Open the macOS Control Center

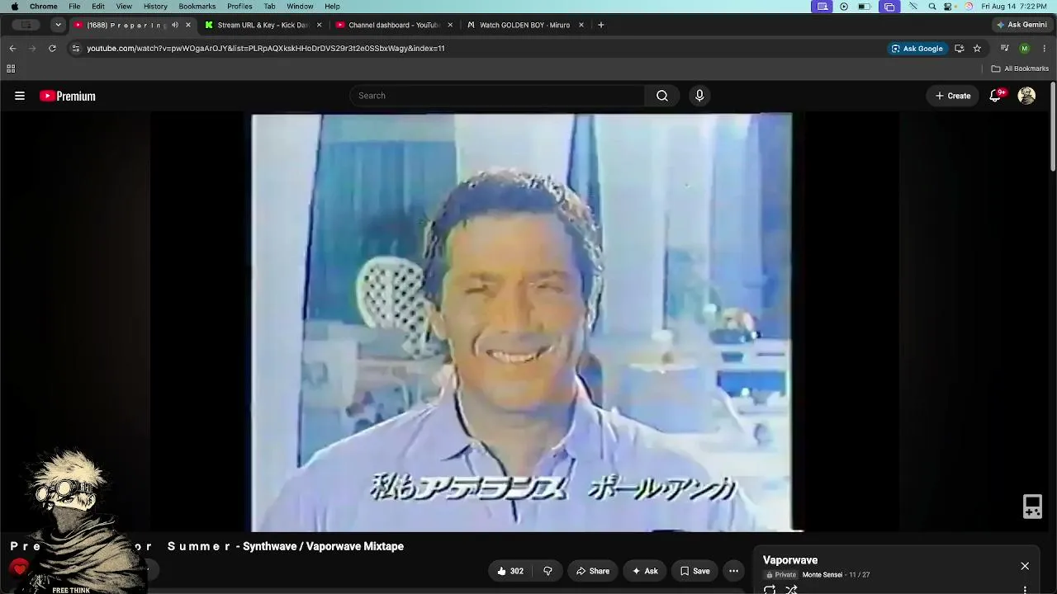pos(949,7)
